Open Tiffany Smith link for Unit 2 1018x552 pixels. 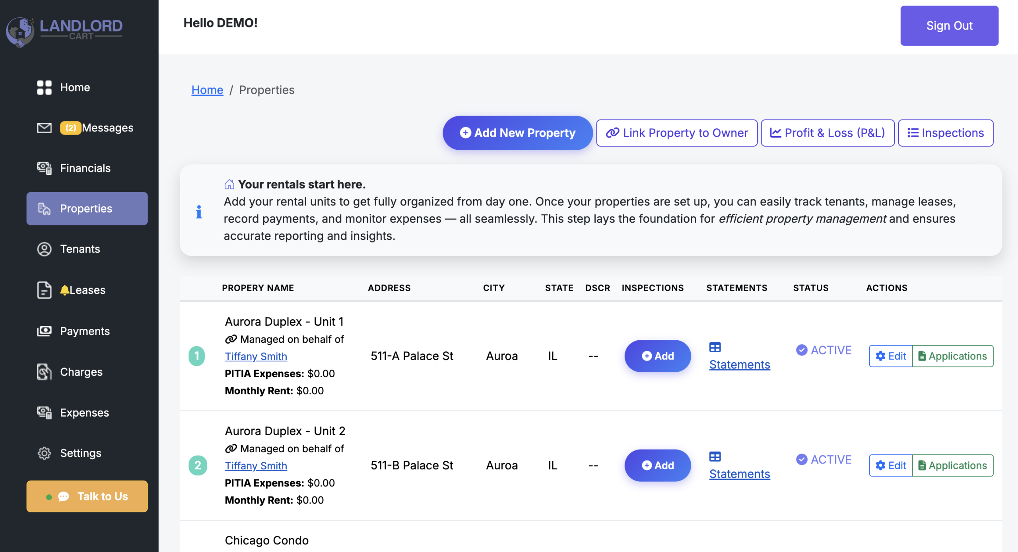[256, 465]
